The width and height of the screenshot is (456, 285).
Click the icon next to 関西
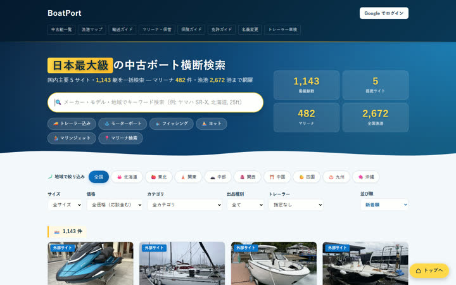click(x=242, y=177)
